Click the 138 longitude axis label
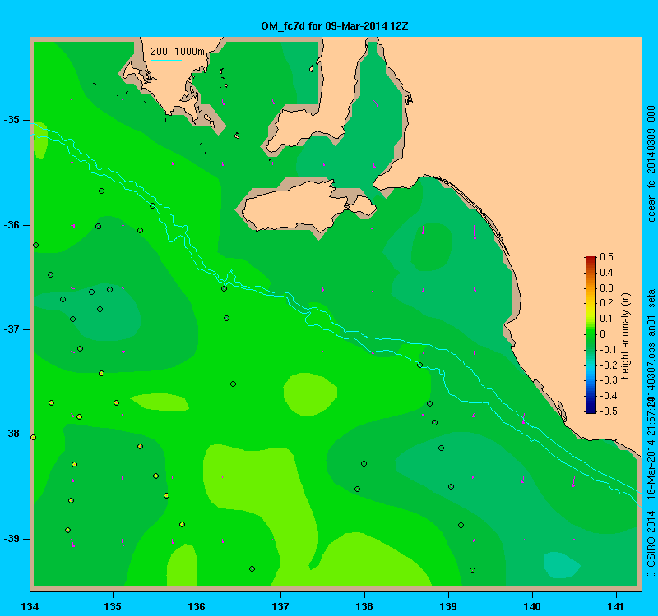The height and width of the screenshot is (616, 658). click(x=364, y=606)
